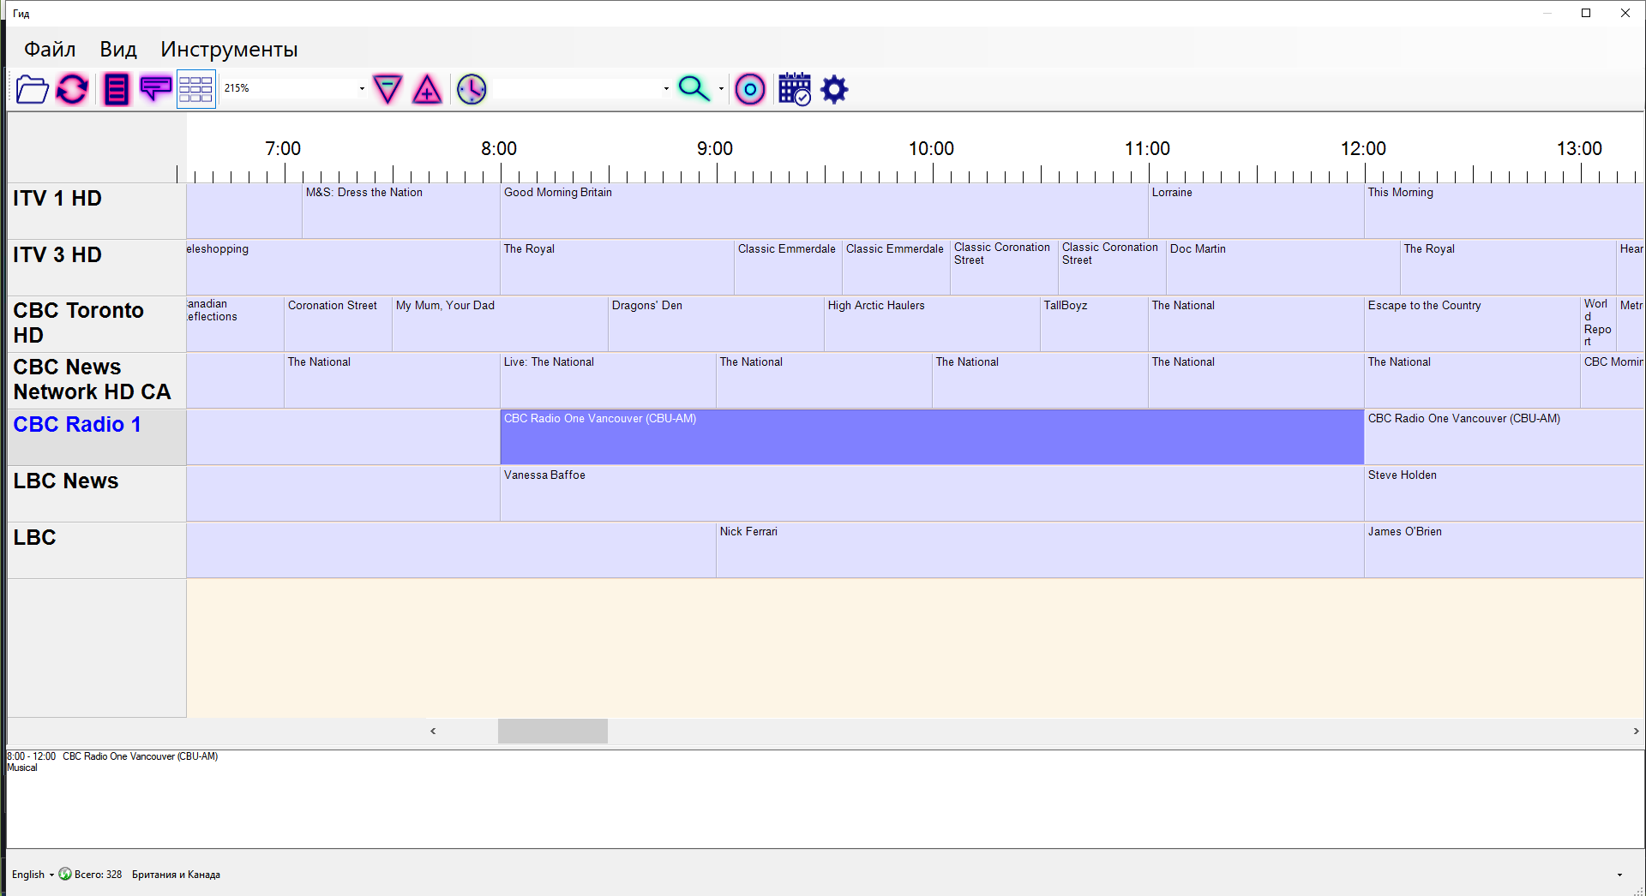Click the pink down triangle minus icon
The image size is (1646, 896).
point(387,89)
